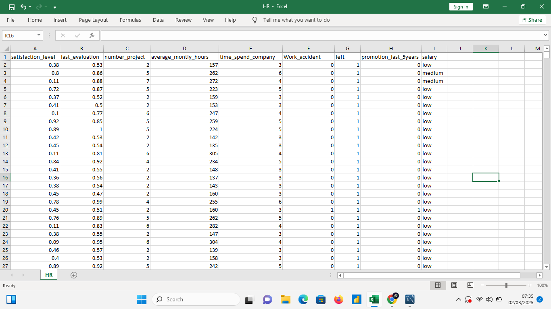Image resolution: width=551 pixels, height=309 pixels.
Task: Open the Page Layout tab
Action: [93, 20]
